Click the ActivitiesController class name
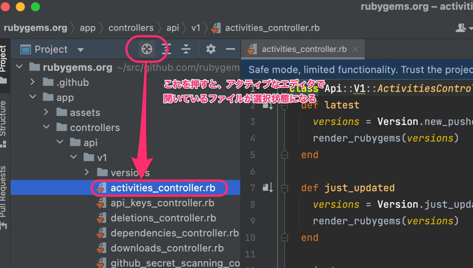 pyautogui.click(x=425, y=88)
